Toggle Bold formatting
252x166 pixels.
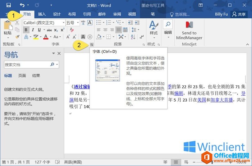26,30
